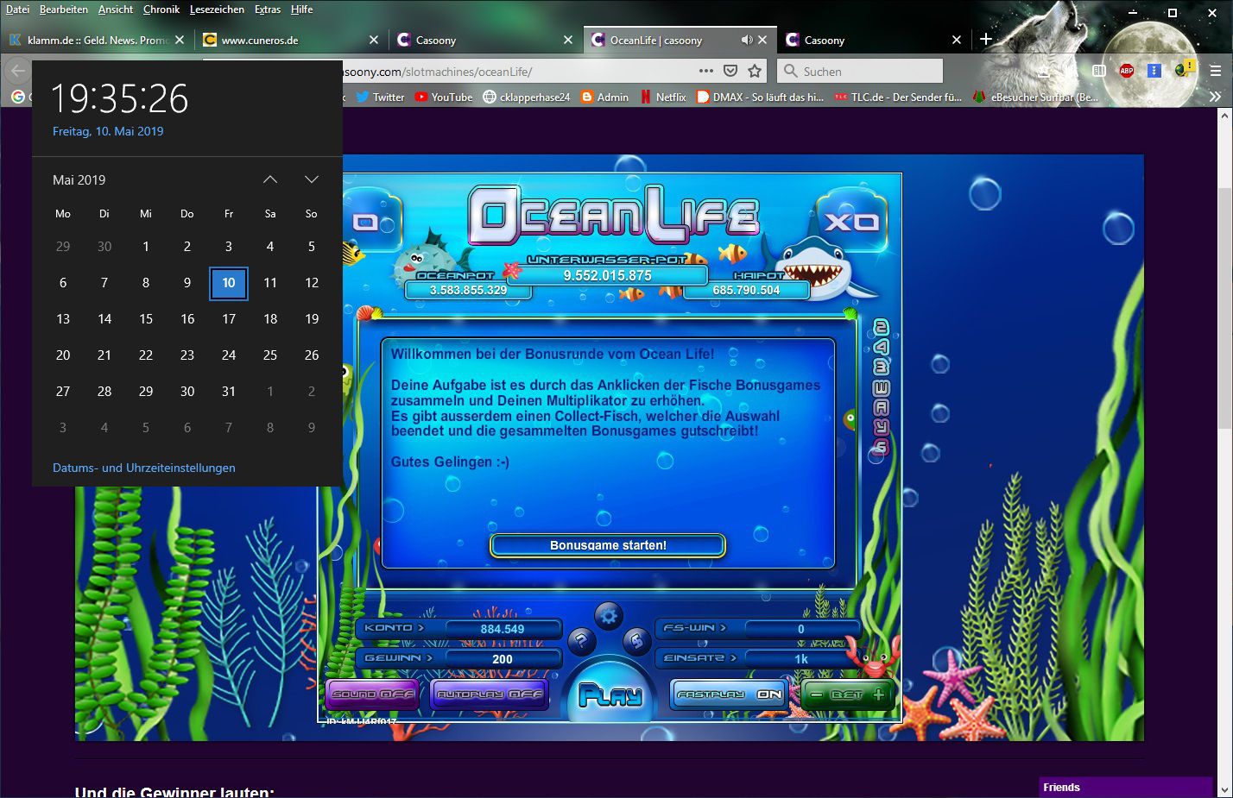Click the Freitag, 10. Mai 2019 date

(108, 131)
